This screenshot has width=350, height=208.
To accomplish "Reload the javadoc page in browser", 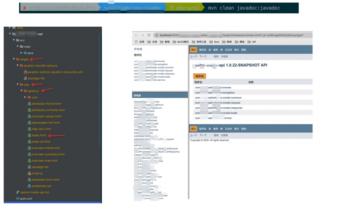I will click(149, 35).
